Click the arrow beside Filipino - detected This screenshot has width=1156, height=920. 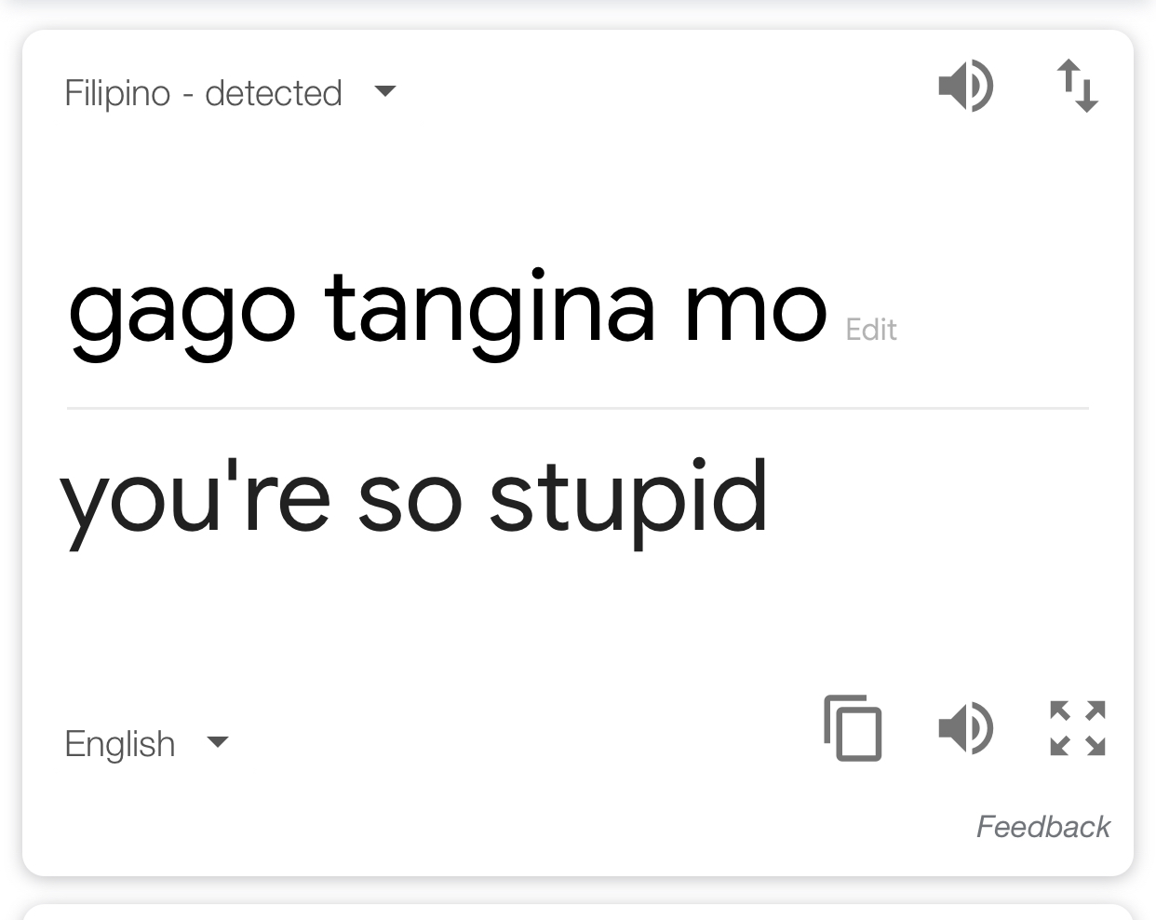pyautogui.click(x=385, y=91)
